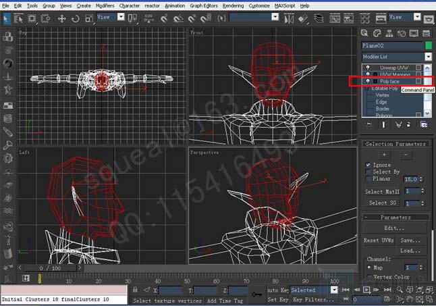
Task: Click the Save... button
Action: pyautogui.click(x=410, y=240)
